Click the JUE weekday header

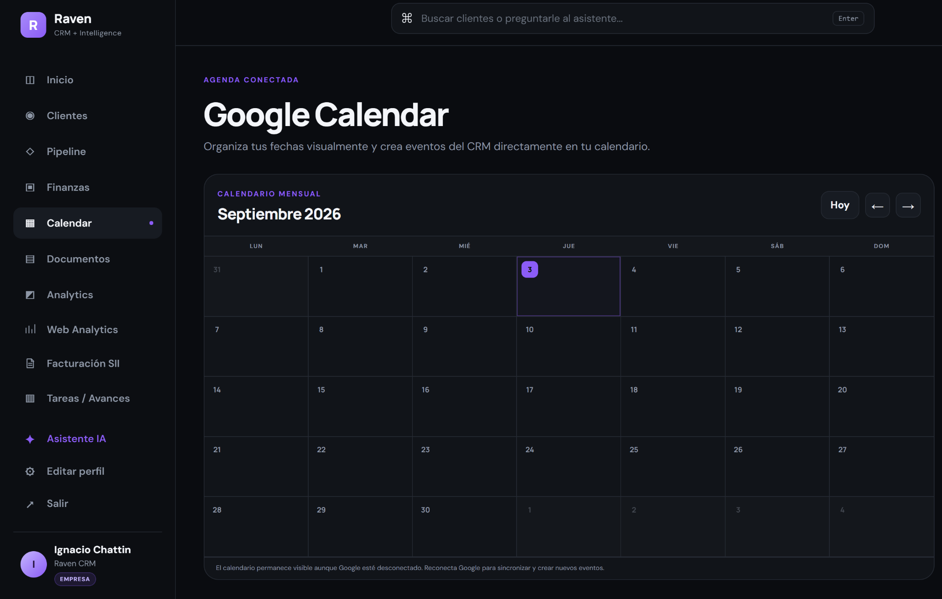pos(569,246)
